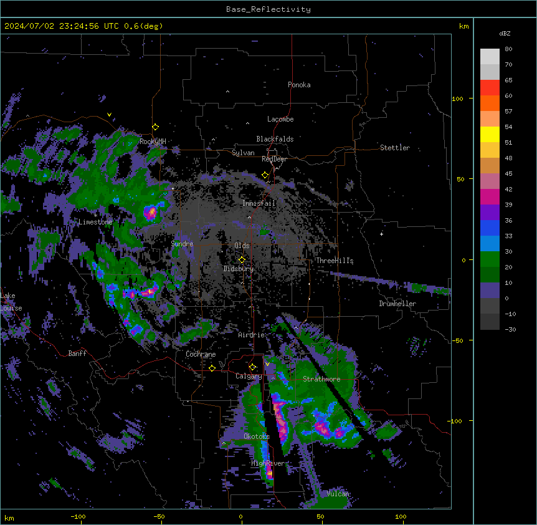Click the Drumheller label
This screenshot has height=525, width=537.
[x=397, y=304]
